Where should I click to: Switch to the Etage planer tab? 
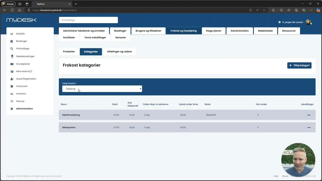214,31
